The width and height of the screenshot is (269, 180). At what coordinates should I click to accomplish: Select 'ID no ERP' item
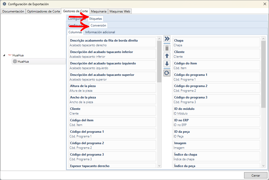pos(217,122)
